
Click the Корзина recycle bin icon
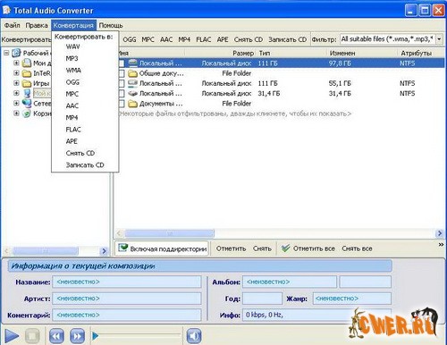point(27,114)
